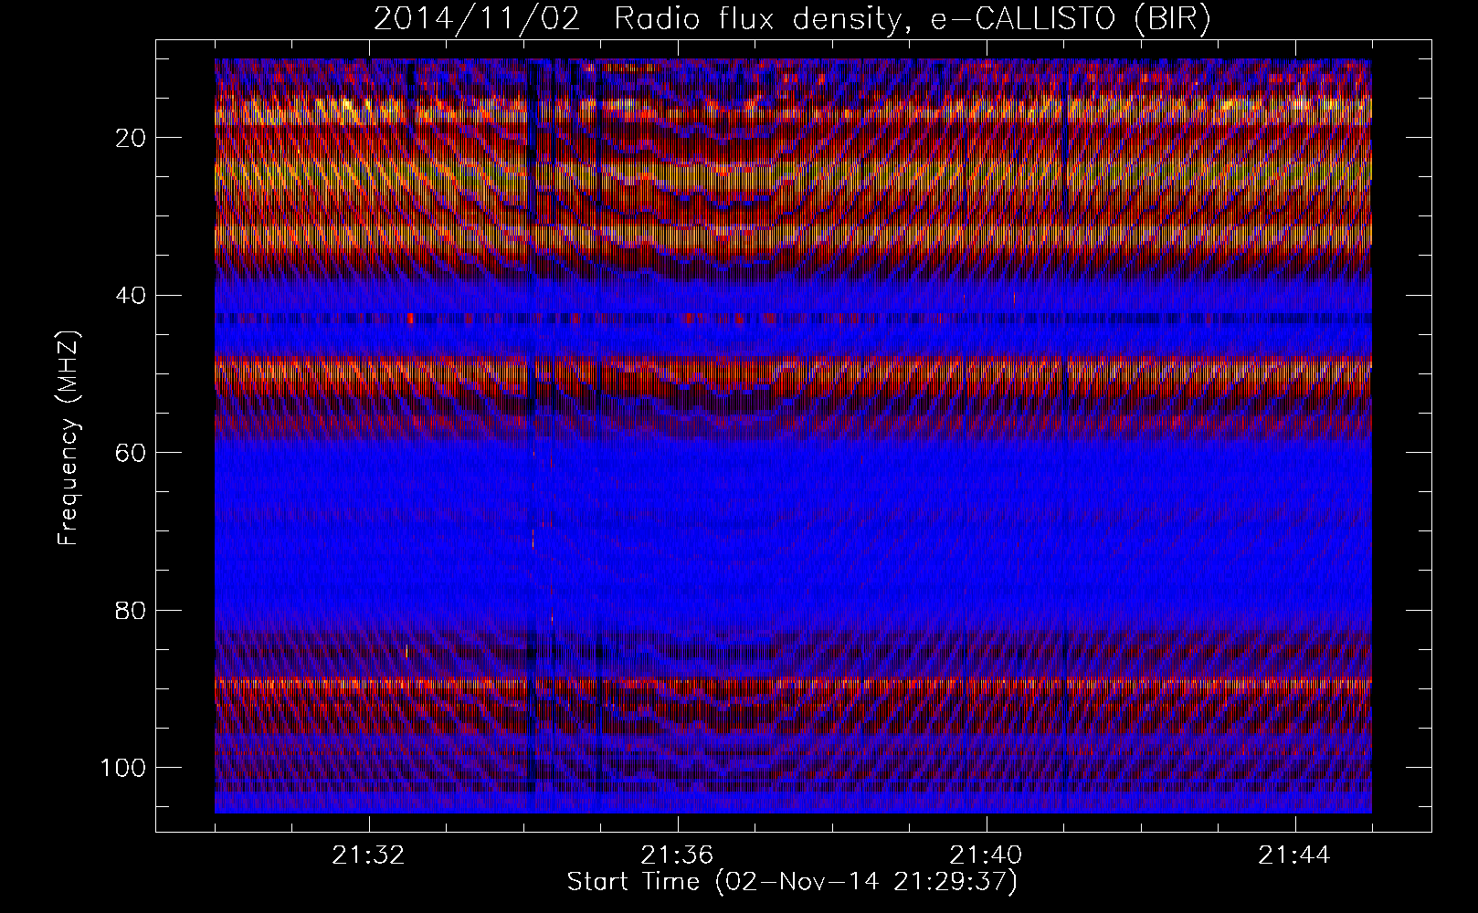This screenshot has height=913, width=1478.
Task: Click the 60 frequency tick label
Action: pyautogui.click(x=131, y=453)
